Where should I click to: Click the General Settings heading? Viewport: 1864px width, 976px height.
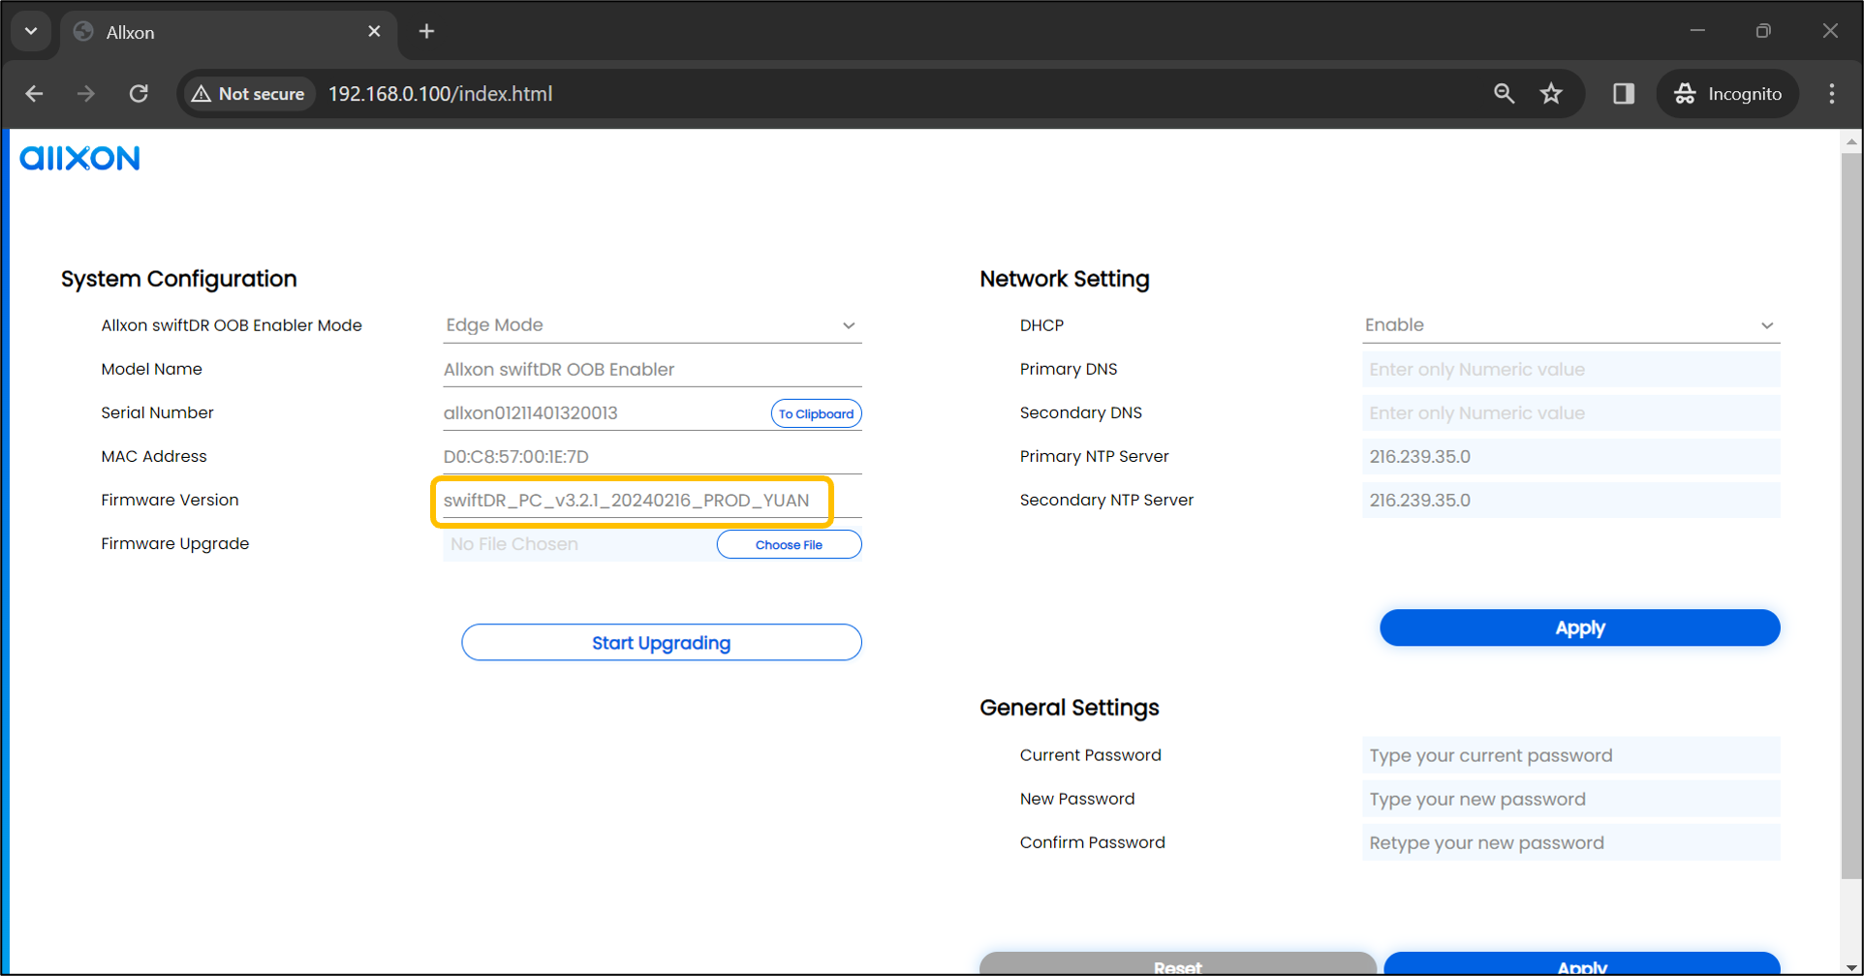pos(1070,708)
